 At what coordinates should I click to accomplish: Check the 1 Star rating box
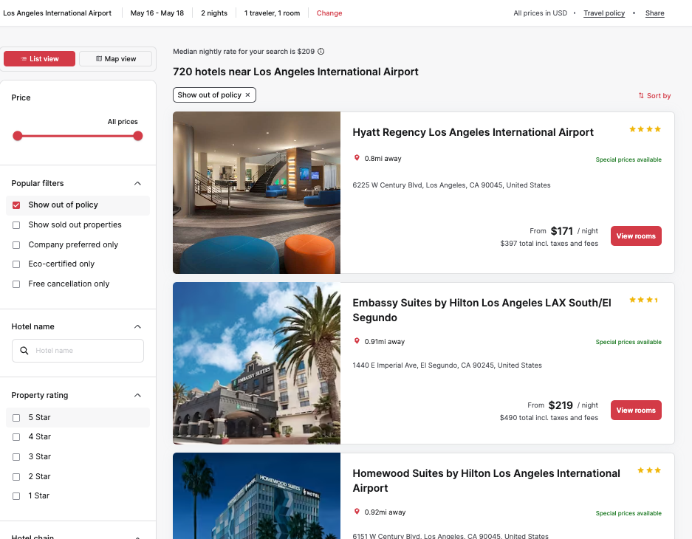coord(16,496)
